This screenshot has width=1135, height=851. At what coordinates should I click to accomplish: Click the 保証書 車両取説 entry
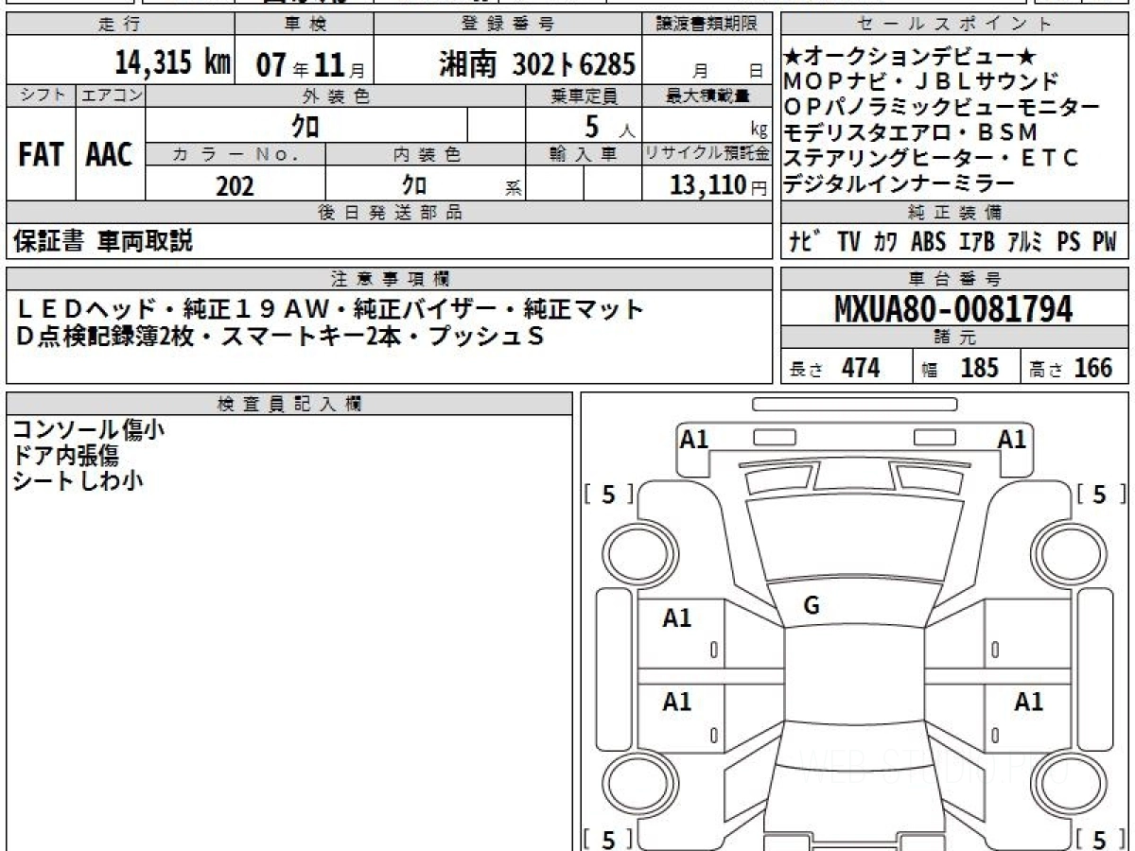(x=103, y=241)
